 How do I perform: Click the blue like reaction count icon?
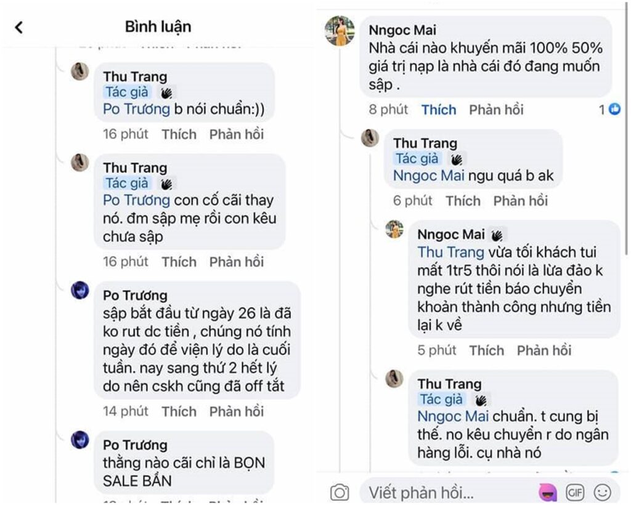click(x=614, y=109)
